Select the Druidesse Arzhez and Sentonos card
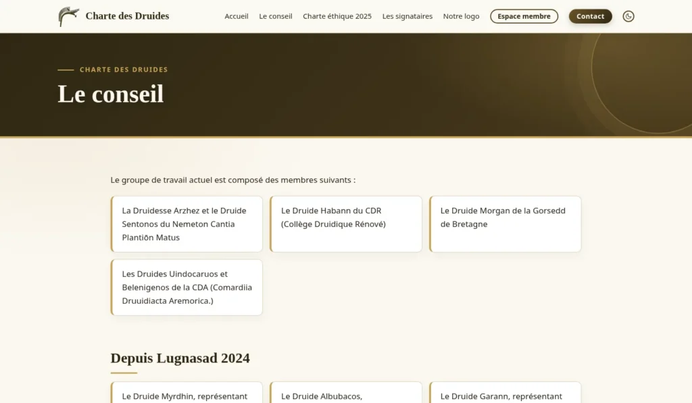The height and width of the screenshot is (403, 692). point(187,224)
